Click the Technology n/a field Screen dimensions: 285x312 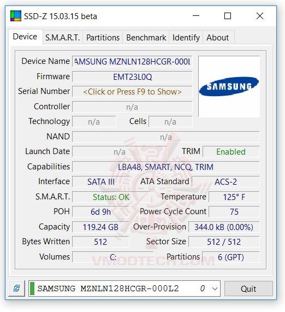[x=94, y=122]
